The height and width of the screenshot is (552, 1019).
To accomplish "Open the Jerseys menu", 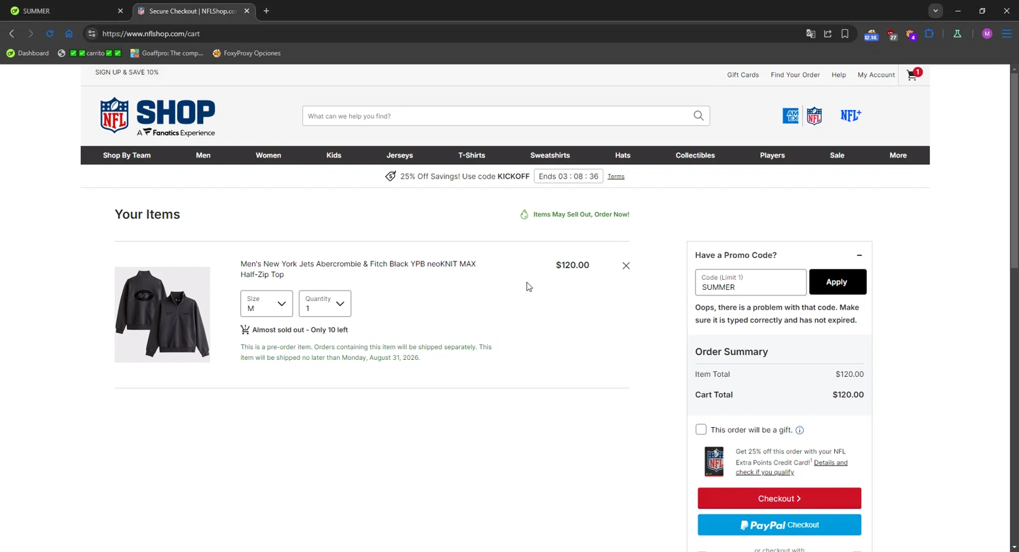I will [x=399, y=155].
